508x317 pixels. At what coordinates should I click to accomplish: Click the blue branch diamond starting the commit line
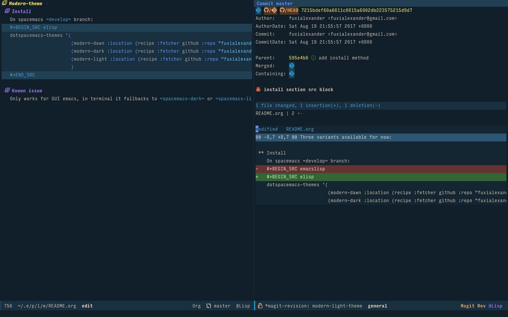(258, 9)
